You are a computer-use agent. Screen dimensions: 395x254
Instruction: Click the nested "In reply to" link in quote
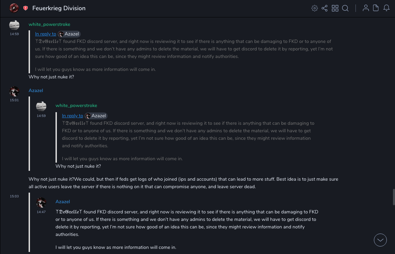pos(73,116)
